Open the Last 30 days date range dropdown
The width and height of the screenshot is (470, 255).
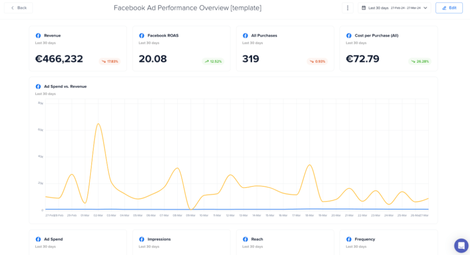394,8
